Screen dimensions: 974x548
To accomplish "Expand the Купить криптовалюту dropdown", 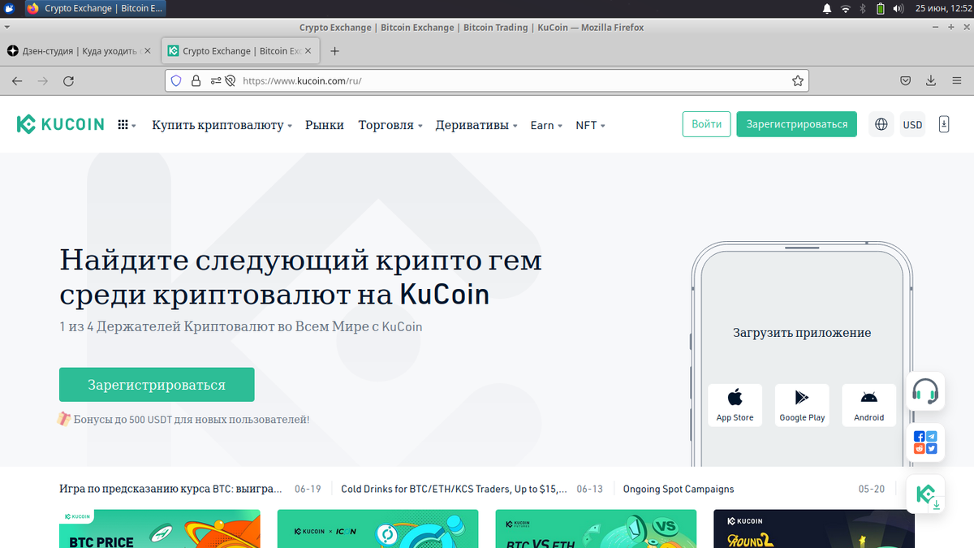I will [222, 125].
